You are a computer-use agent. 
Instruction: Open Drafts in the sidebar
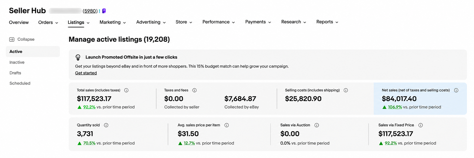[15, 73]
